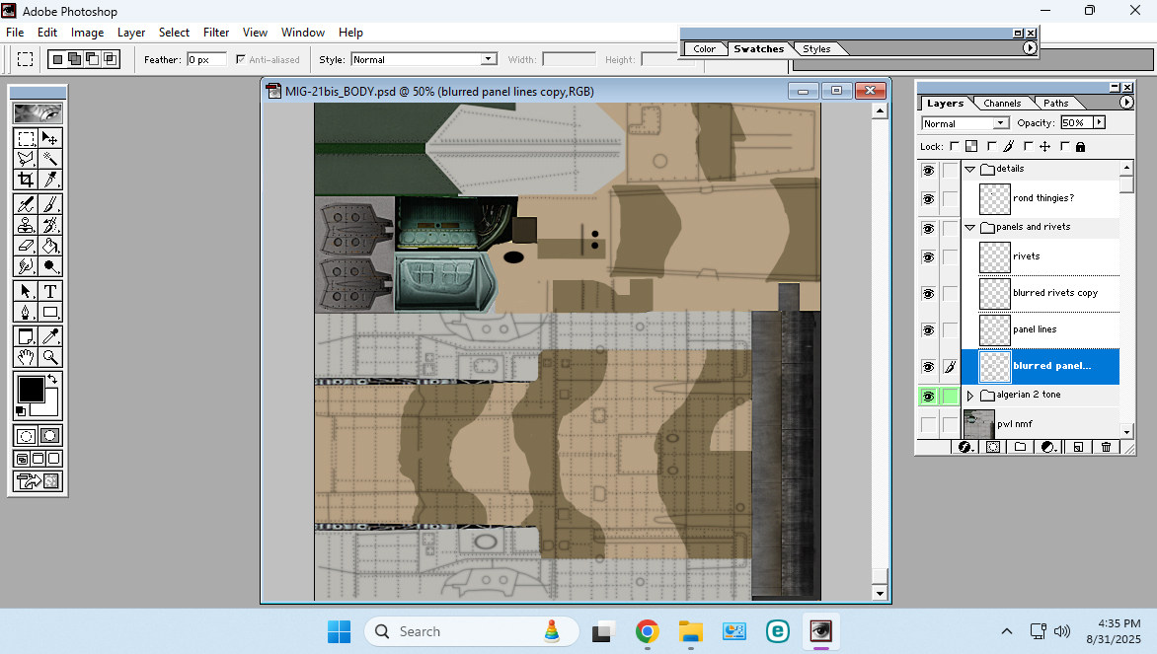Viewport: 1157px width, 654px height.
Task: Create a new layer set folder
Action: pos(1021,447)
